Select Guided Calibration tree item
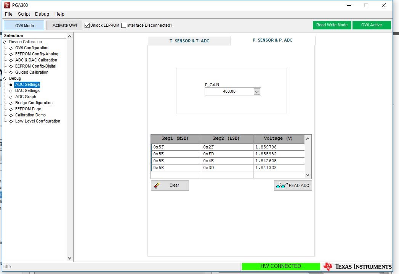399x274 pixels. click(x=32, y=73)
